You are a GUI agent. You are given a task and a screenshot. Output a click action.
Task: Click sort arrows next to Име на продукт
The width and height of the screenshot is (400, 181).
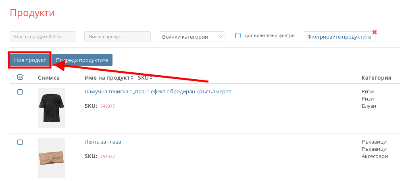coord(132,78)
